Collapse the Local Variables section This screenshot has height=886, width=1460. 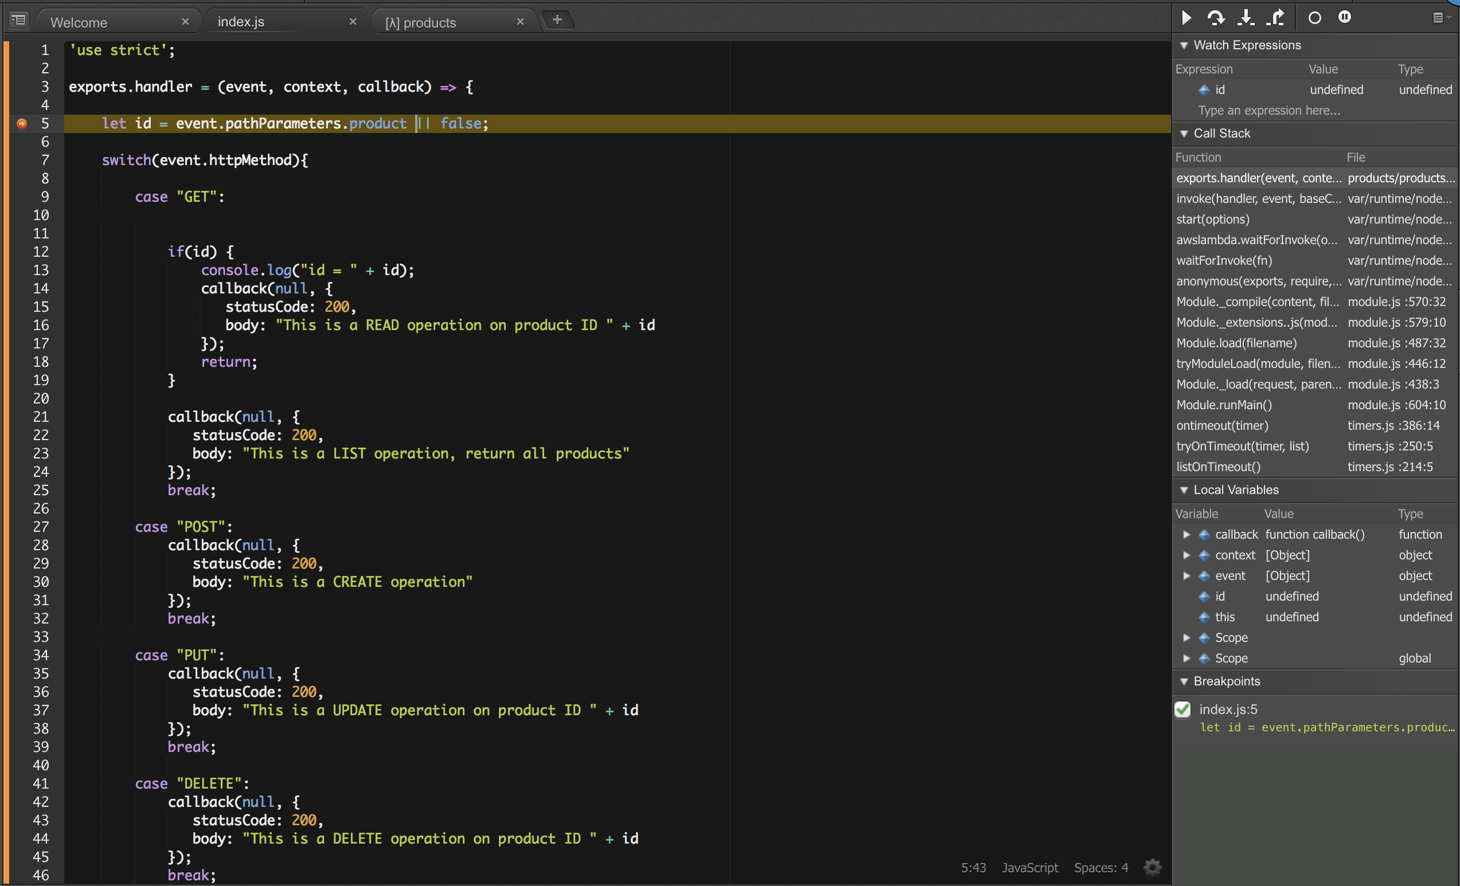click(x=1184, y=491)
